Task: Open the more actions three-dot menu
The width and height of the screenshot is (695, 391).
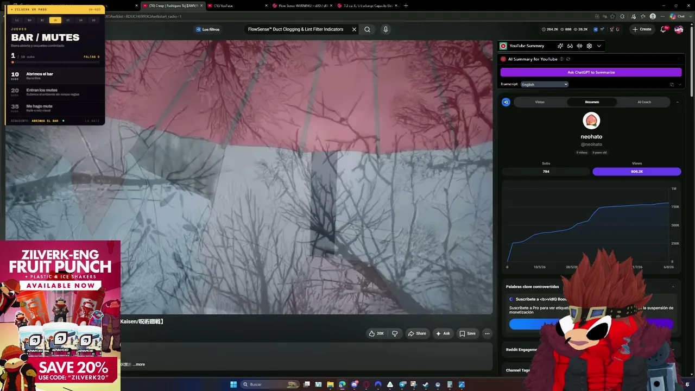Action: pyautogui.click(x=487, y=333)
